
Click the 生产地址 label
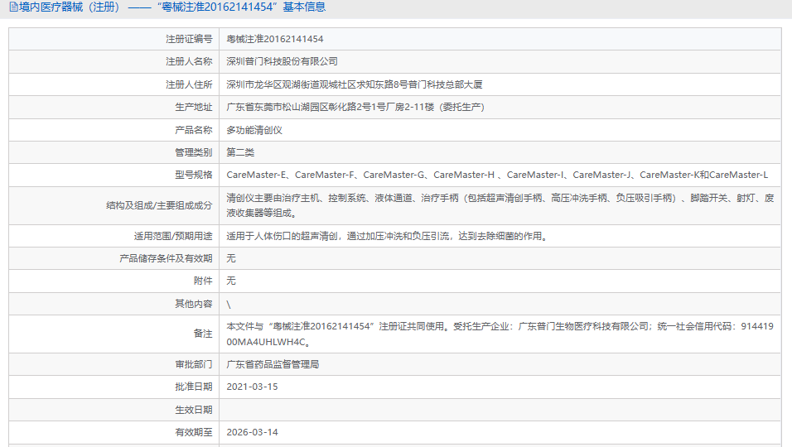click(194, 107)
